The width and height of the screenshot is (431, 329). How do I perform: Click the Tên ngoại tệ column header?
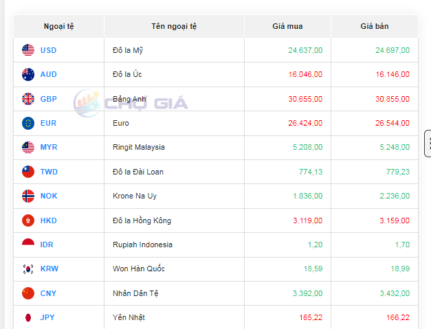(174, 26)
